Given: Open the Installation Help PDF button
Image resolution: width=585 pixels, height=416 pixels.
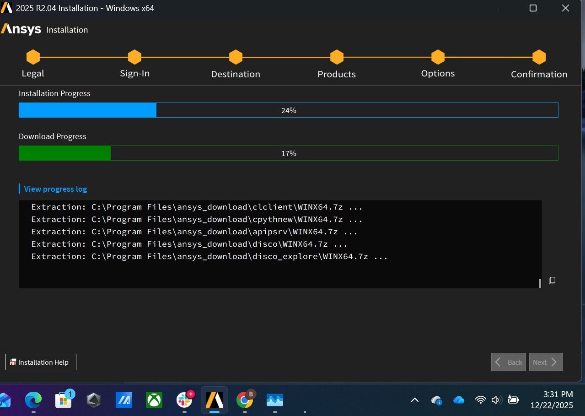Looking at the screenshot, I should point(41,362).
